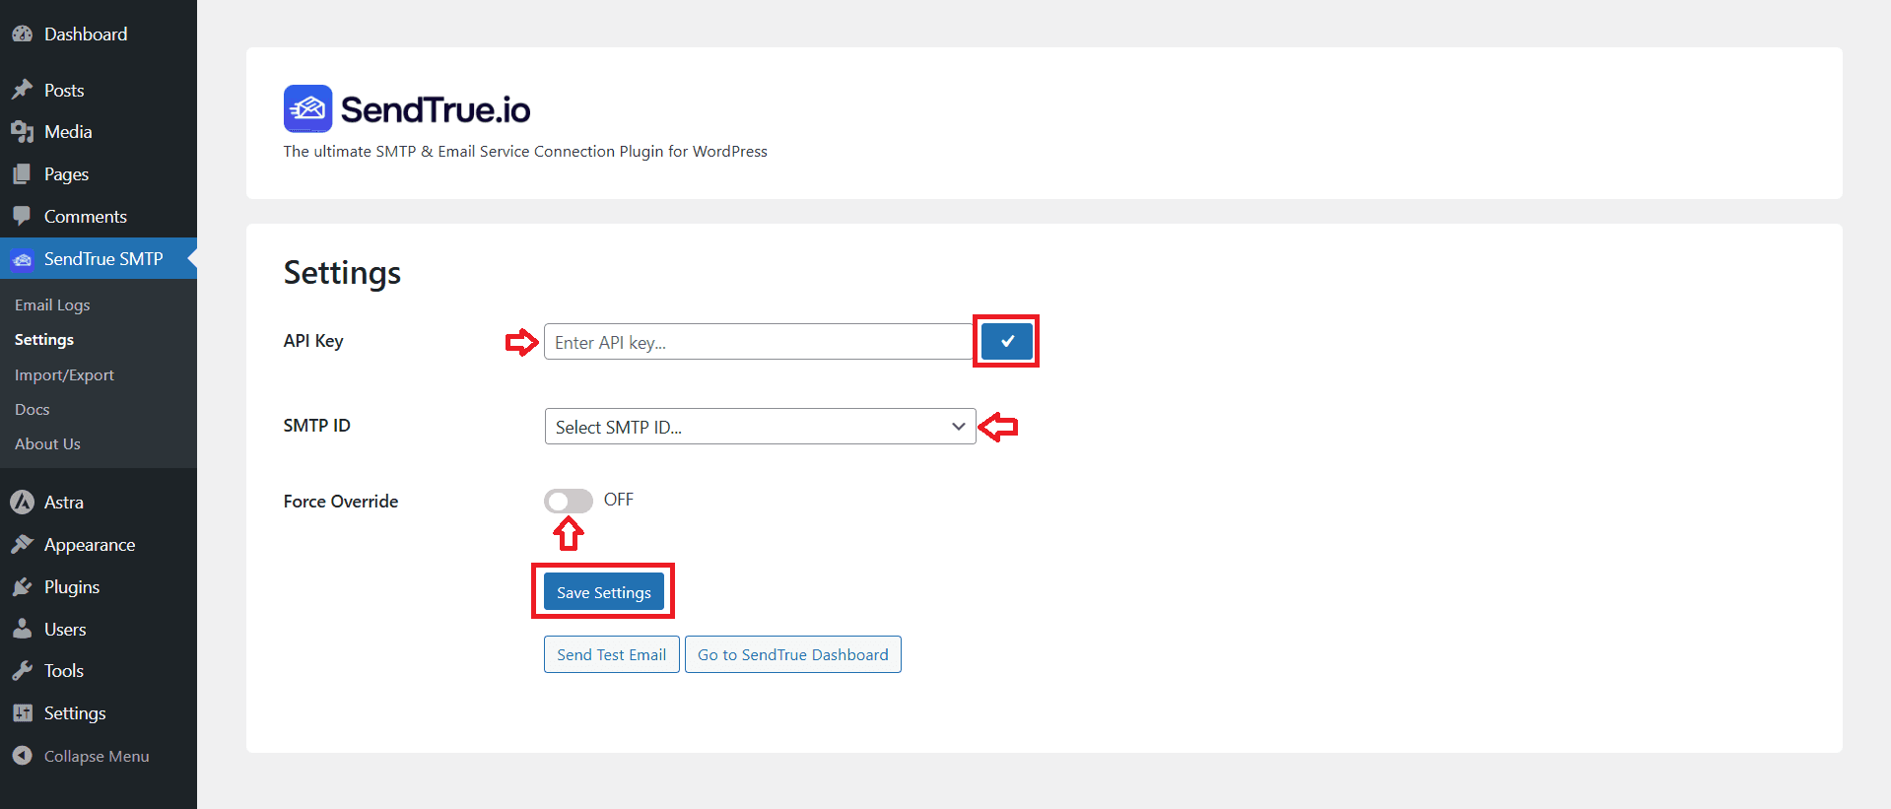Click the Save Settings button
This screenshot has height=809, width=1891.
(604, 592)
